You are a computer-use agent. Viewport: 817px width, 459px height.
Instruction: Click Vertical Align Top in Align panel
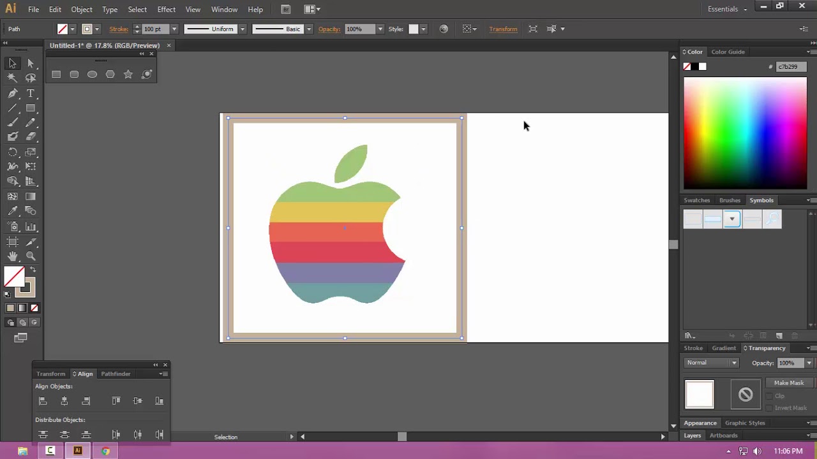tap(116, 401)
